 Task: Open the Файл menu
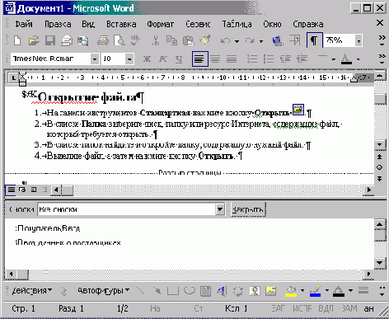(24, 24)
